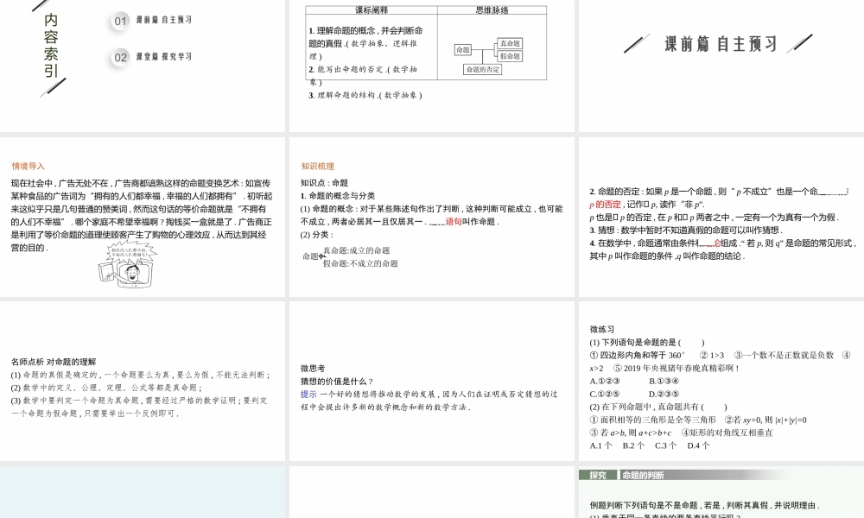Collapse the 知识梳理 section
864x518 pixels.
click(315, 166)
